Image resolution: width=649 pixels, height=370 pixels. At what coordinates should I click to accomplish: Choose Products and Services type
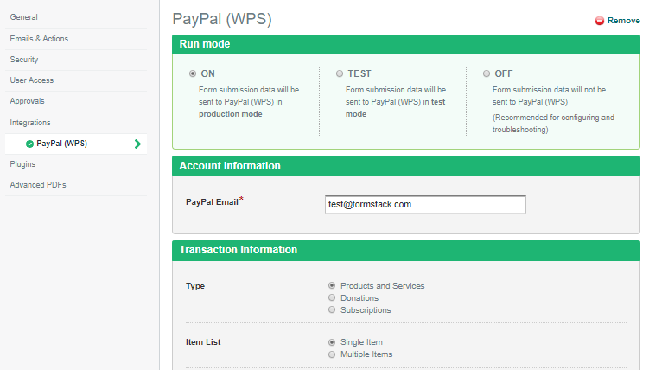tap(332, 285)
